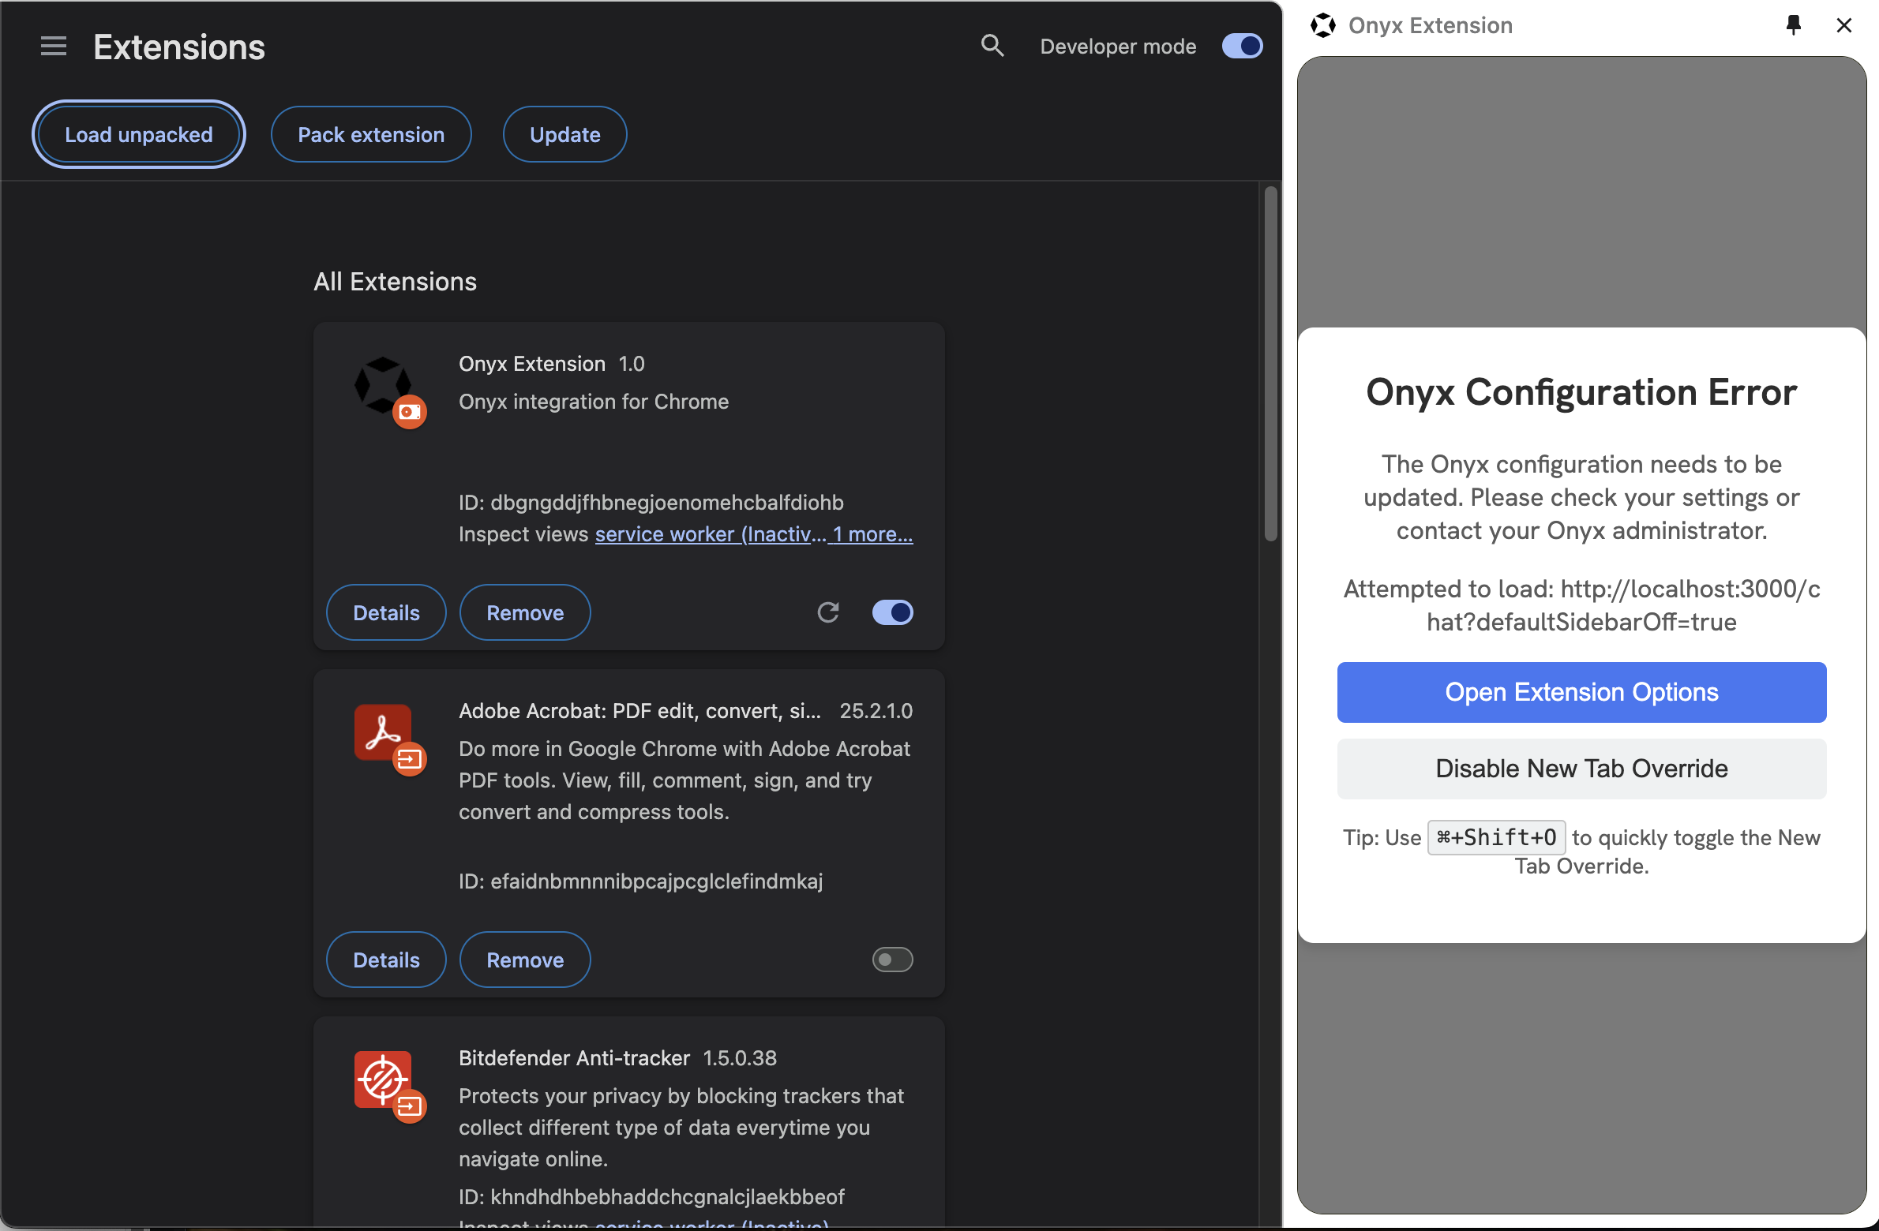Viewport: 1879px width, 1231px height.
Task: Click Disable New Tab Override button
Action: [x=1581, y=769]
